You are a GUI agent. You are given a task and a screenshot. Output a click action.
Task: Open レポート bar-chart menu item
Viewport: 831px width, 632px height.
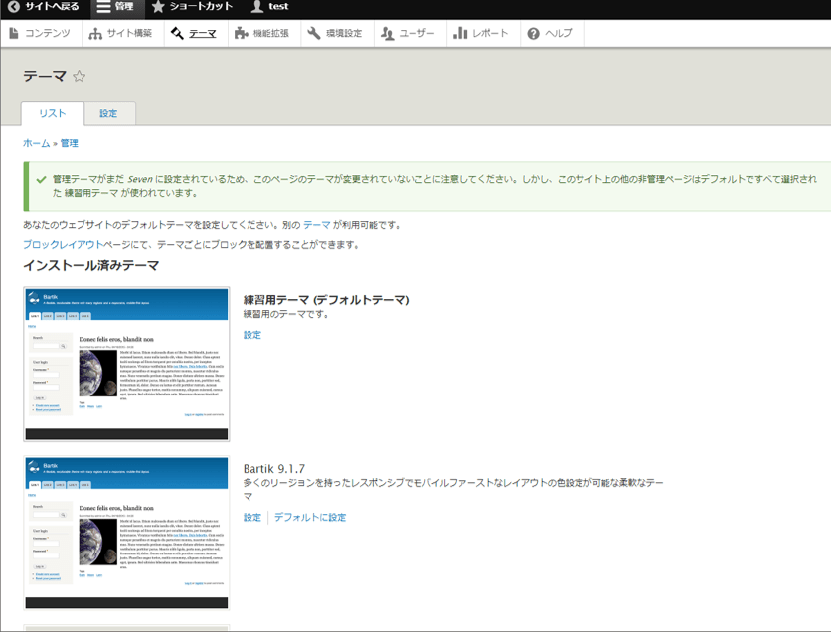[x=480, y=33]
